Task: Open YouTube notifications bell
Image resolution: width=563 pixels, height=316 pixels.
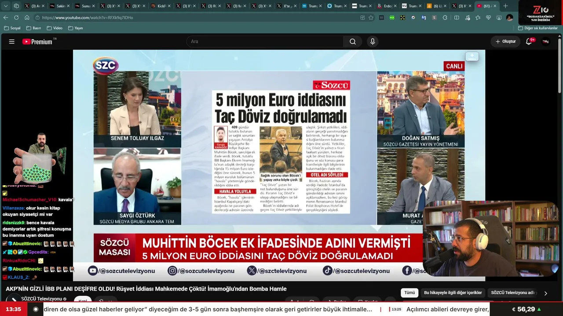Action: click(529, 42)
